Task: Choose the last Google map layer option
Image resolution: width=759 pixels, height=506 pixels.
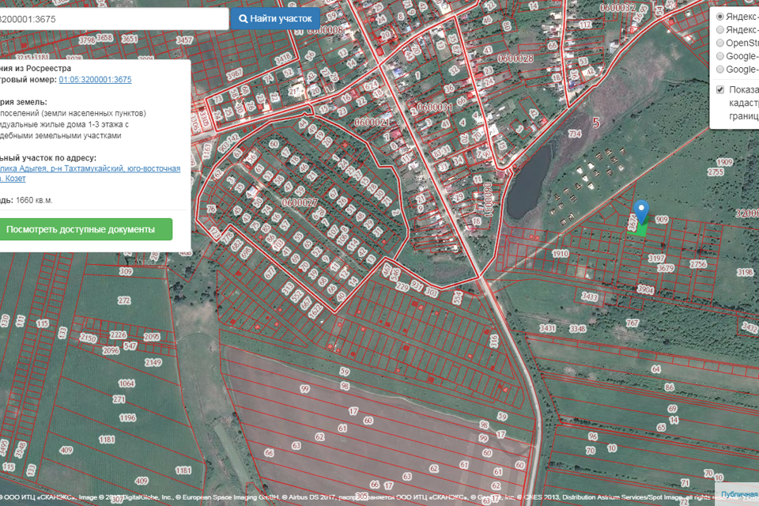Action: [720, 70]
